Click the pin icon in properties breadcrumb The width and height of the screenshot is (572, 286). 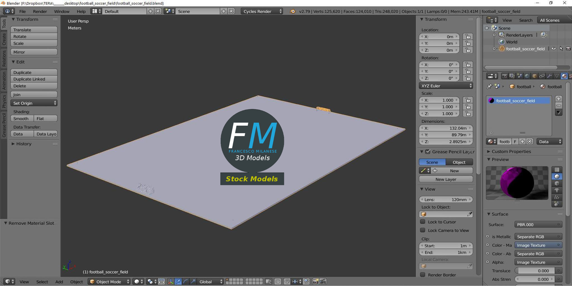[489, 87]
